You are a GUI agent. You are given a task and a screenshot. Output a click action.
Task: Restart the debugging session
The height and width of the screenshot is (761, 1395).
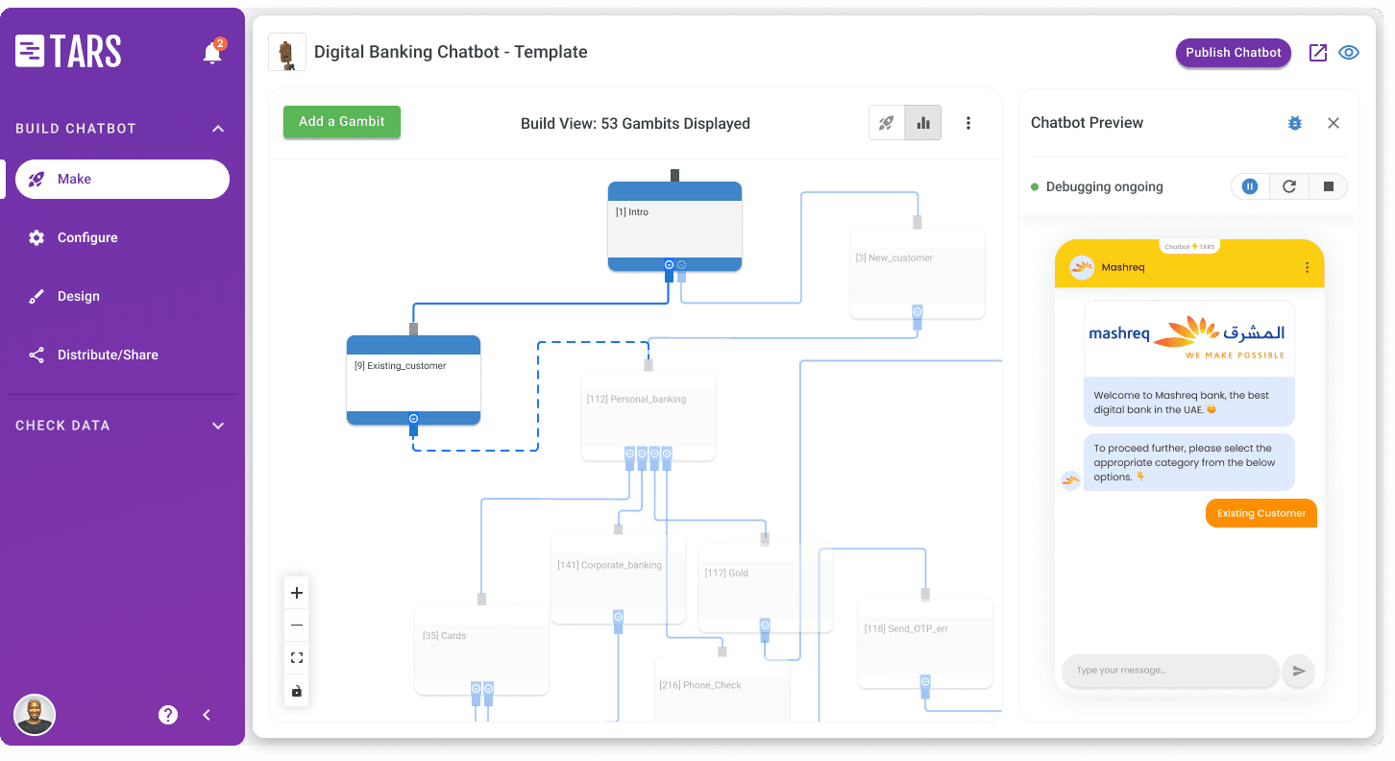point(1289,186)
